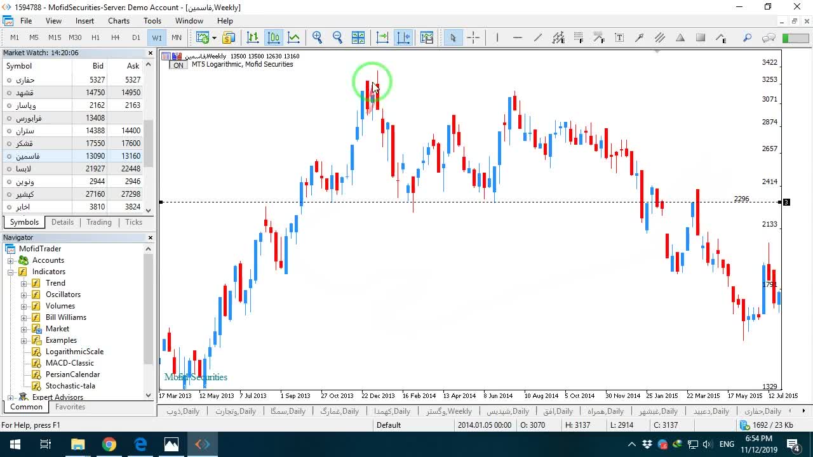Select LogarithmicScale indicator in Navigator
813x457 pixels.
coord(74,352)
